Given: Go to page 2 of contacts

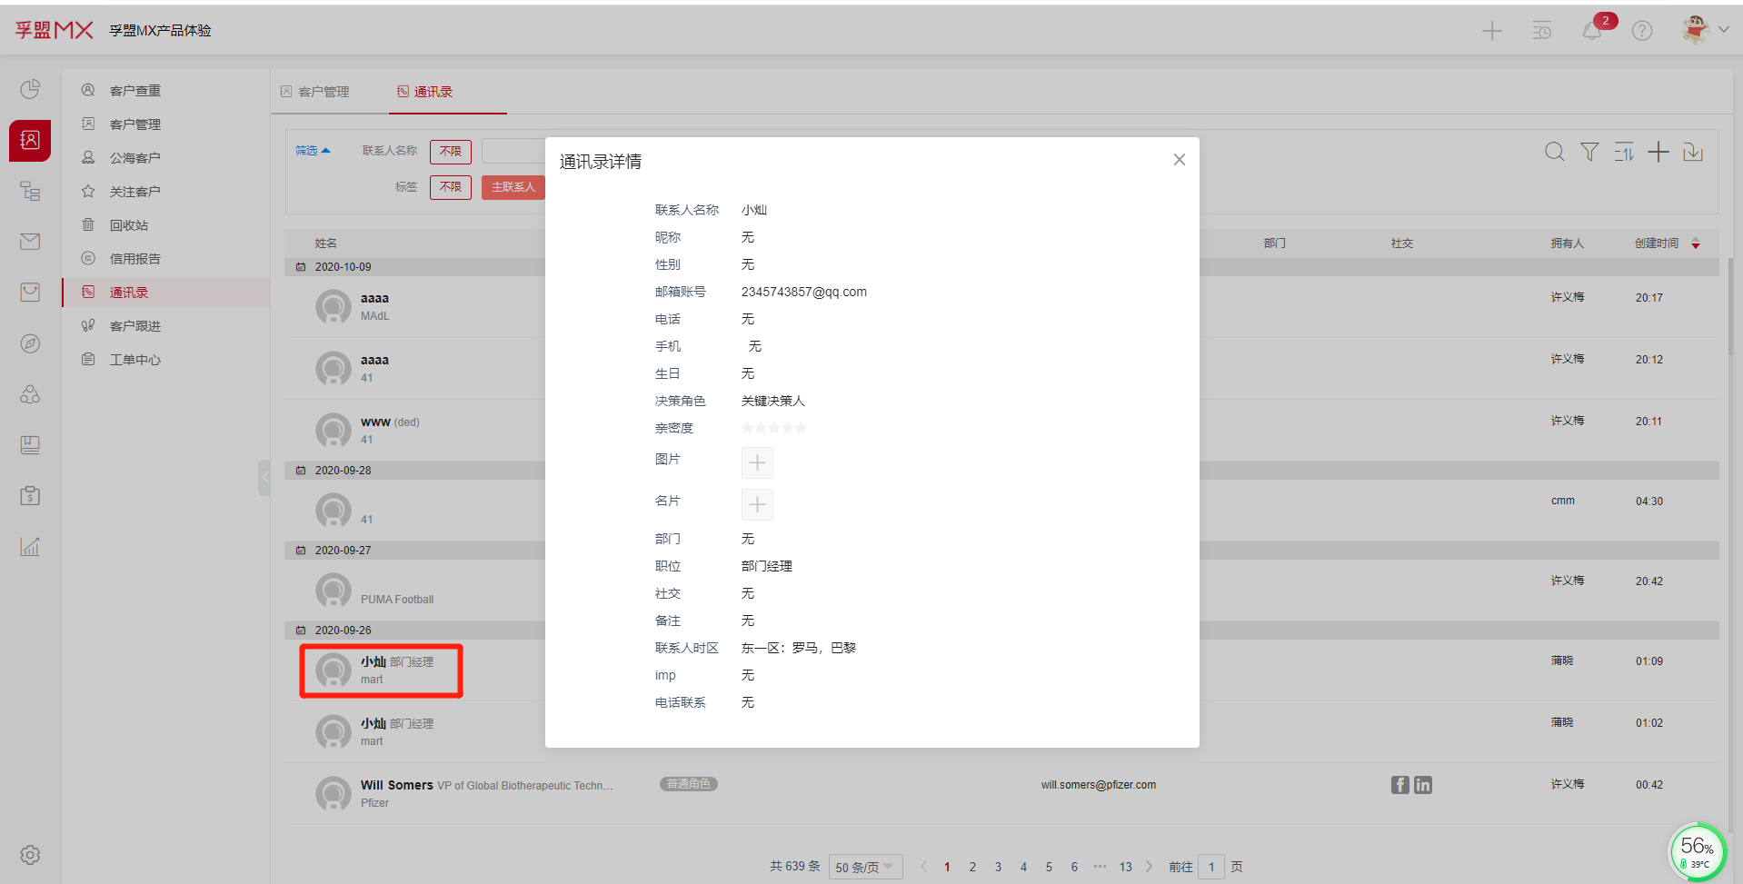Looking at the screenshot, I should click(972, 867).
